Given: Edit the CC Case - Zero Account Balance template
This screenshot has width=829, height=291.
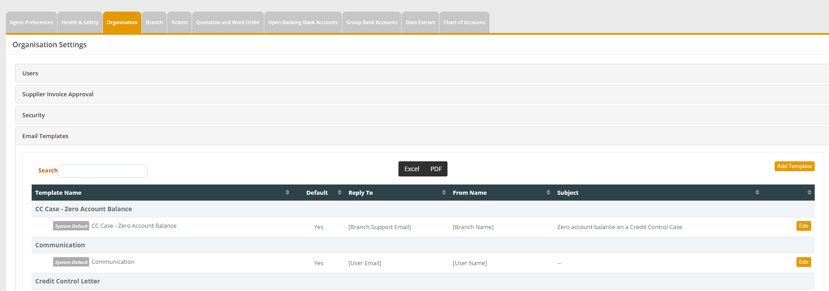Looking at the screenshot, I should point(804,226).
